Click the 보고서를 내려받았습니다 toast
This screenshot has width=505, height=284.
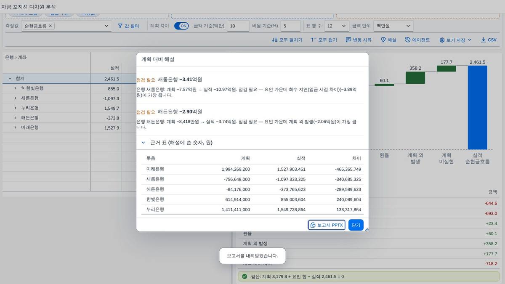252,256
